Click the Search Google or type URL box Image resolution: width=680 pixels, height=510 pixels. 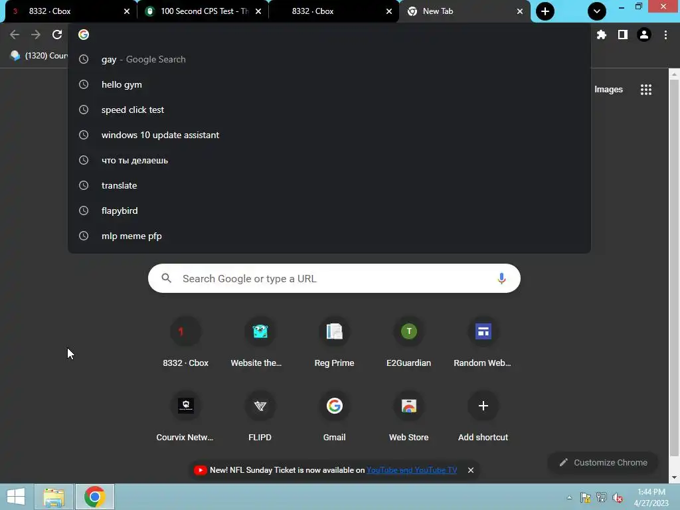[x=334, y=278]
